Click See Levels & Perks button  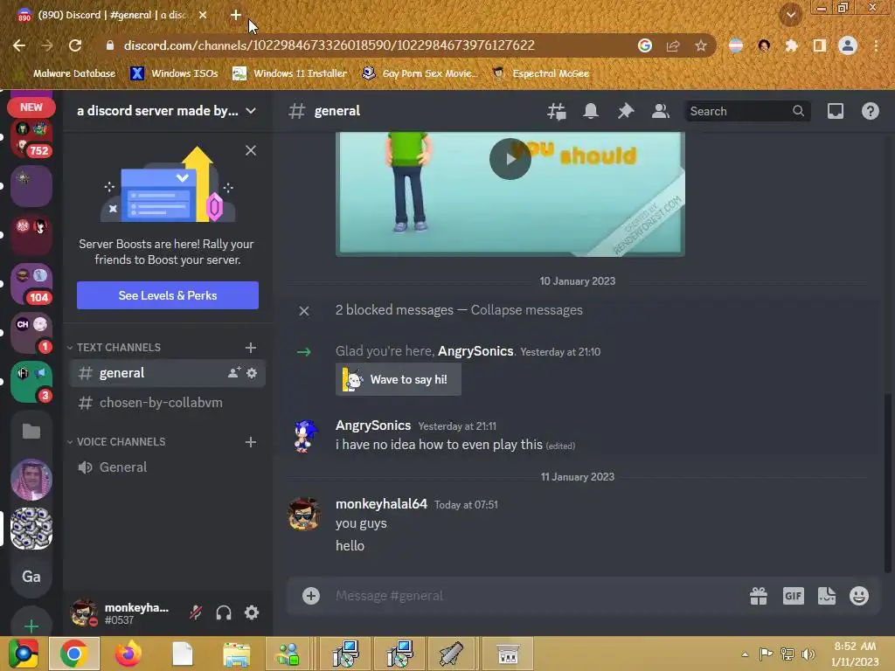pyautogui.click(x=168, y=295)
